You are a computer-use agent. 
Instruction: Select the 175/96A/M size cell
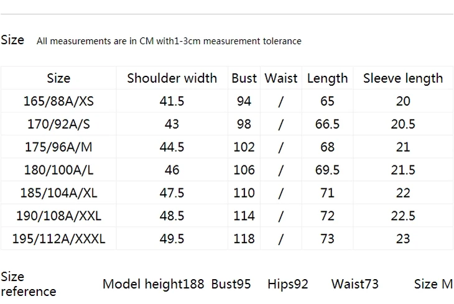(59, 147)
